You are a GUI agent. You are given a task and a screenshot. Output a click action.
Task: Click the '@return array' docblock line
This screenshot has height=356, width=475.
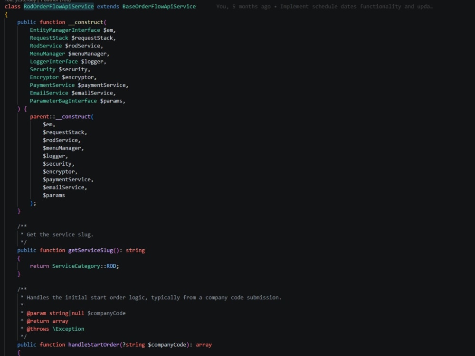pyautogui.click(x=47, y=321)
